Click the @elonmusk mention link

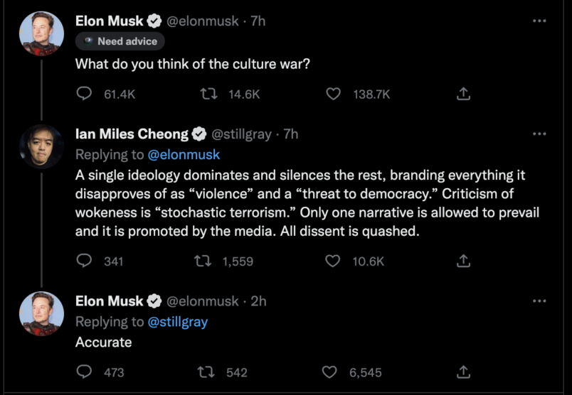(184, 154)
